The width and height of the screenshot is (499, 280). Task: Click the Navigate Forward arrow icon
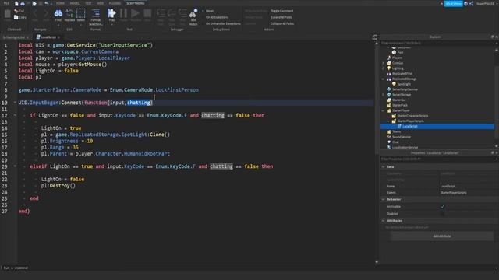(46, 13)
